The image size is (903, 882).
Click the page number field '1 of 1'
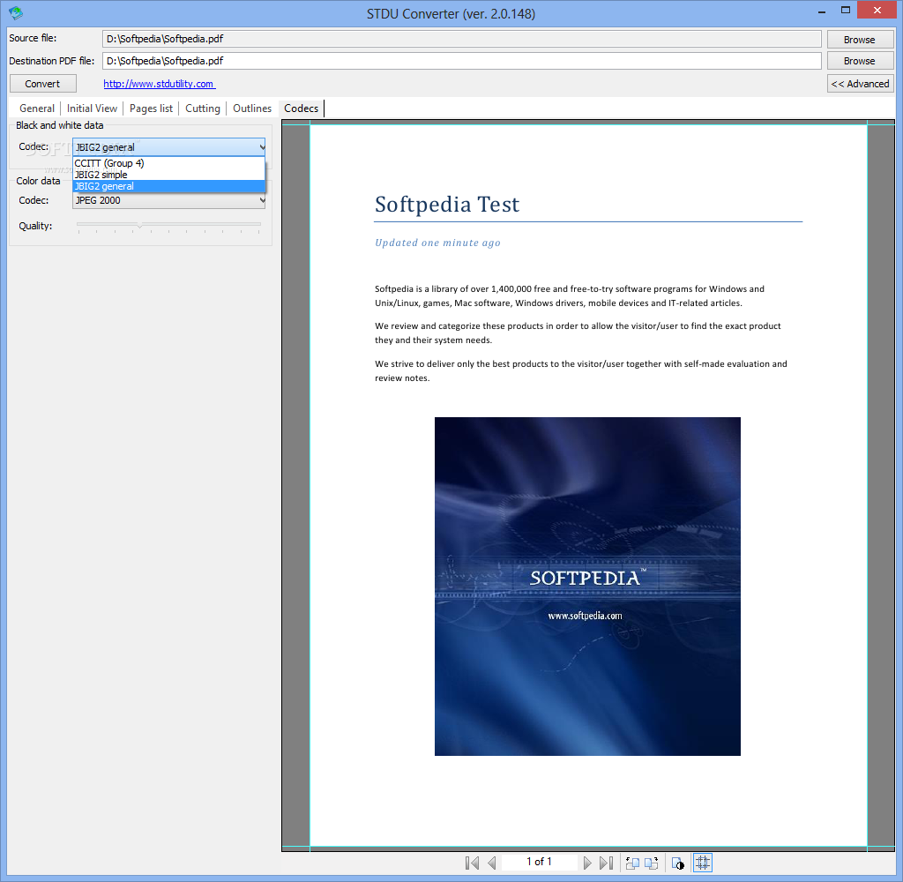[x=539, y=862]
